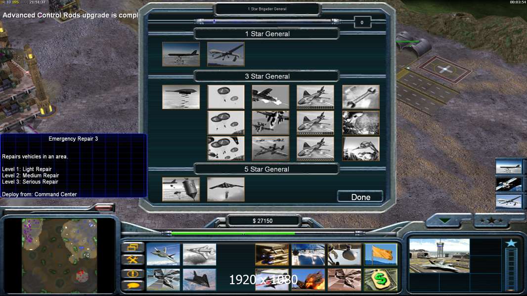This screenshot has width=527, height=296.
Task: Choose the falling canister bomb power under 5 Star General
Action: (181, 189)
